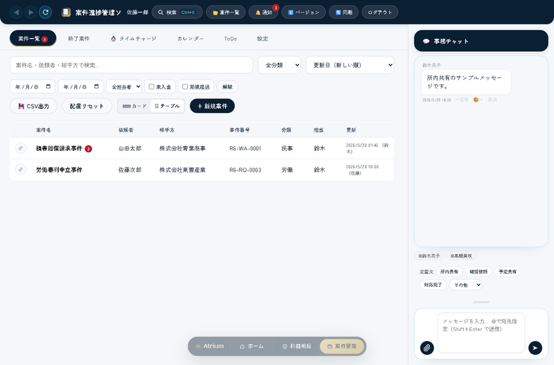Insert 予定共有 template phrase
Image resolution: width=554 pixels, height=365 pixels.
pos(508,271)
